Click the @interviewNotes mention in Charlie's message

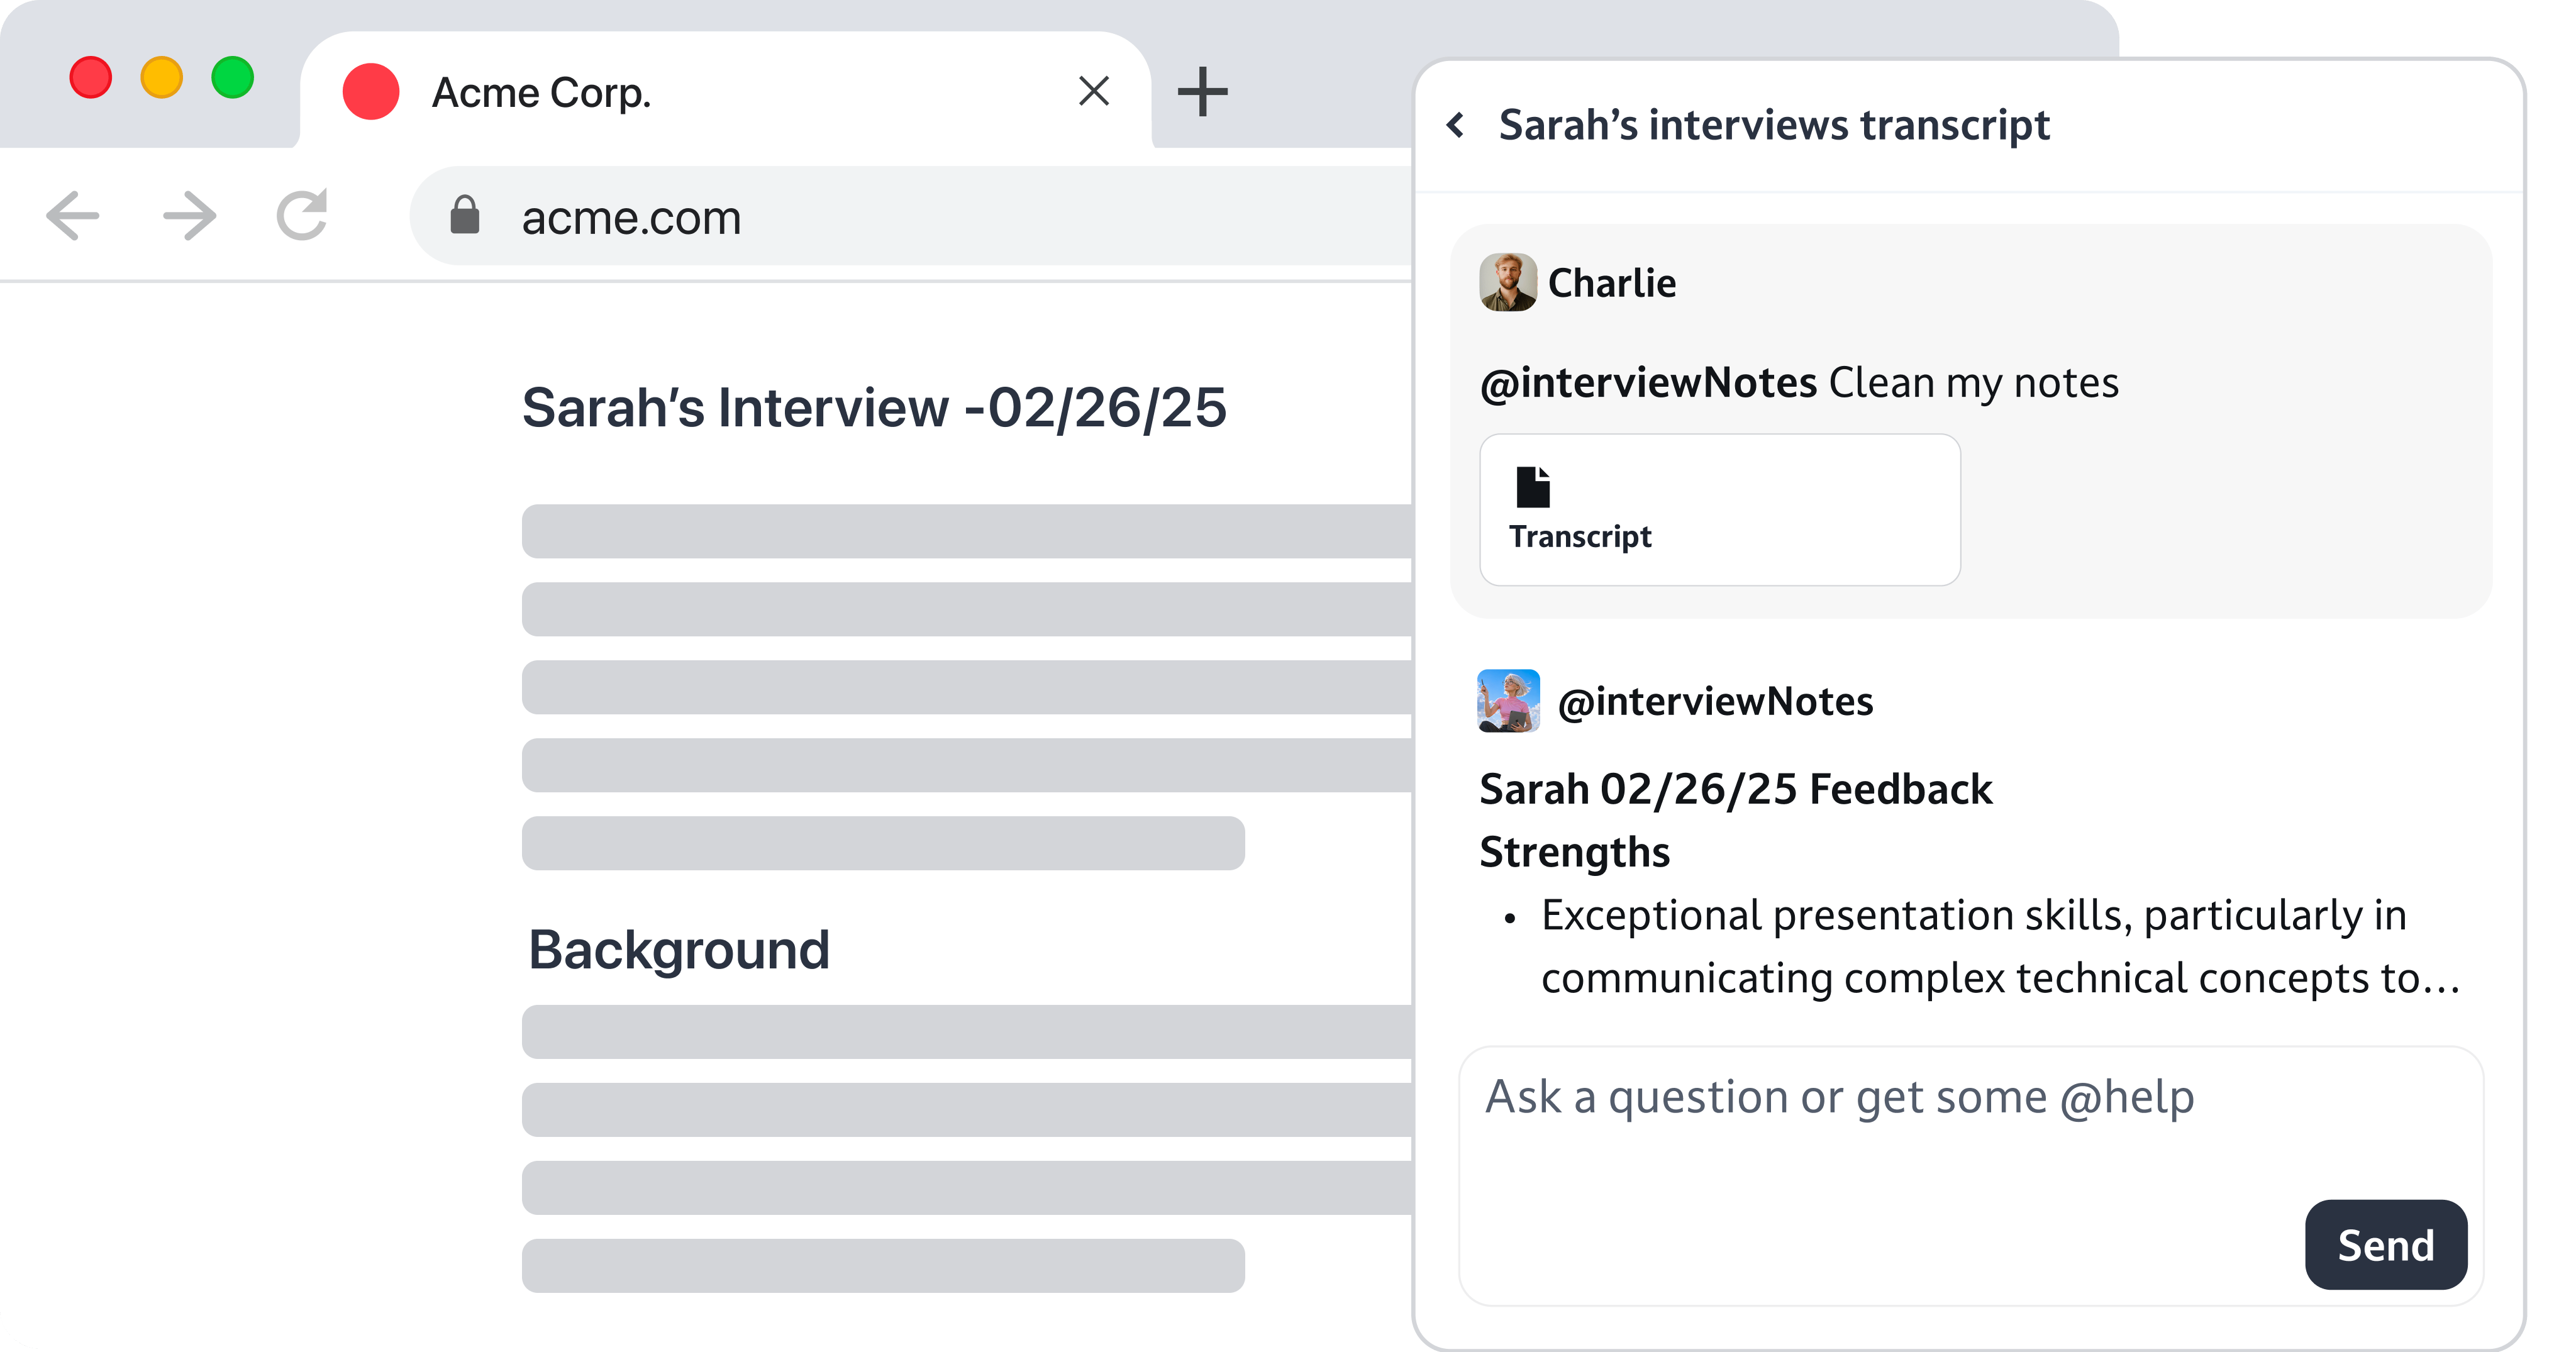coord(1648,383)
